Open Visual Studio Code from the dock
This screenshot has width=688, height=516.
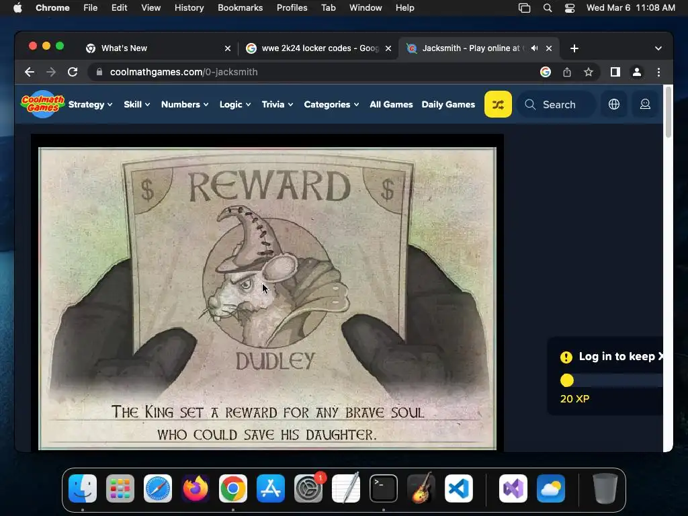point(459,488)
